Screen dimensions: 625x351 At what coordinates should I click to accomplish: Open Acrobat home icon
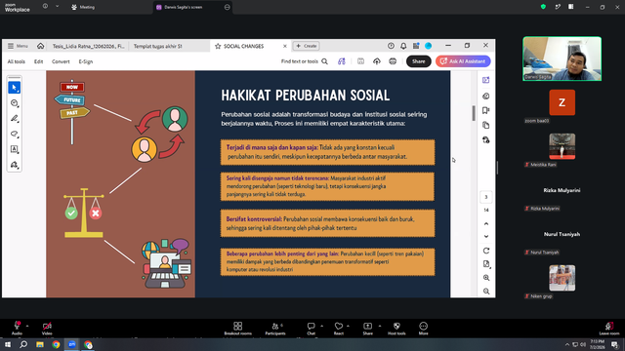pyautogui.click(x=41, y=46)
